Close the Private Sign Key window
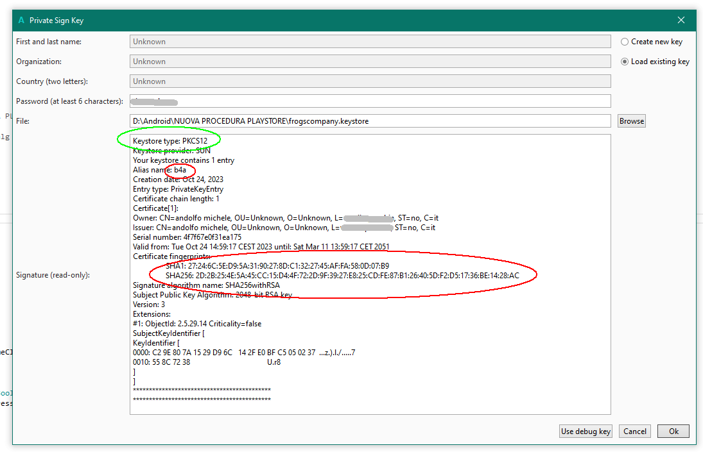Screen dimensions: 703x452 681,20
